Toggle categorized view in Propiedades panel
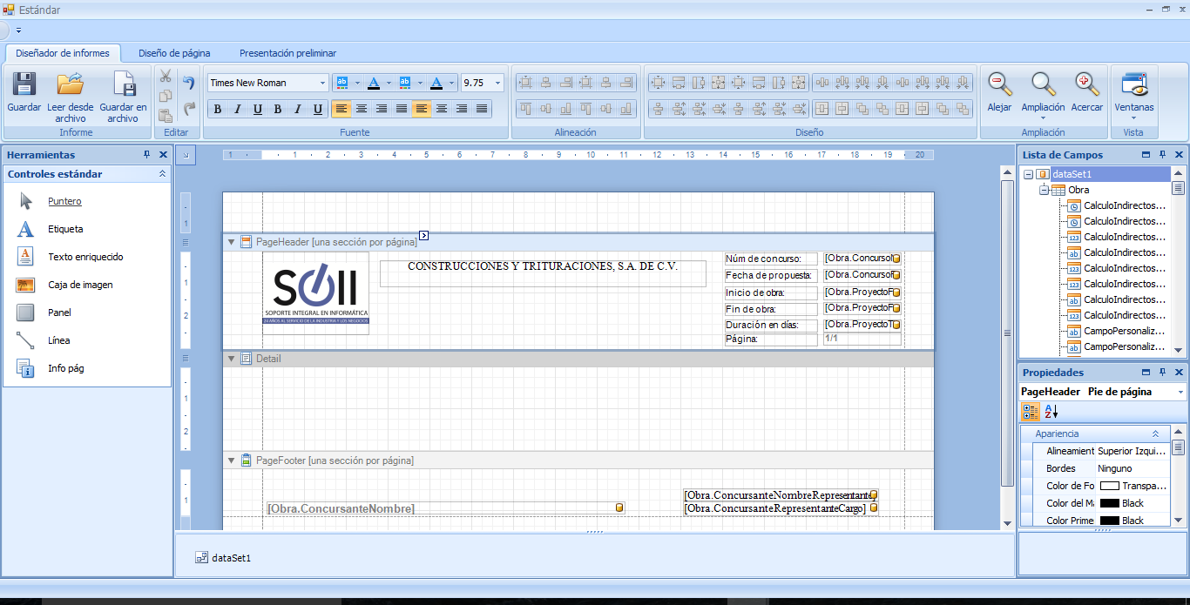Viewport: 1190px width, 605px height. (1031, 412)
